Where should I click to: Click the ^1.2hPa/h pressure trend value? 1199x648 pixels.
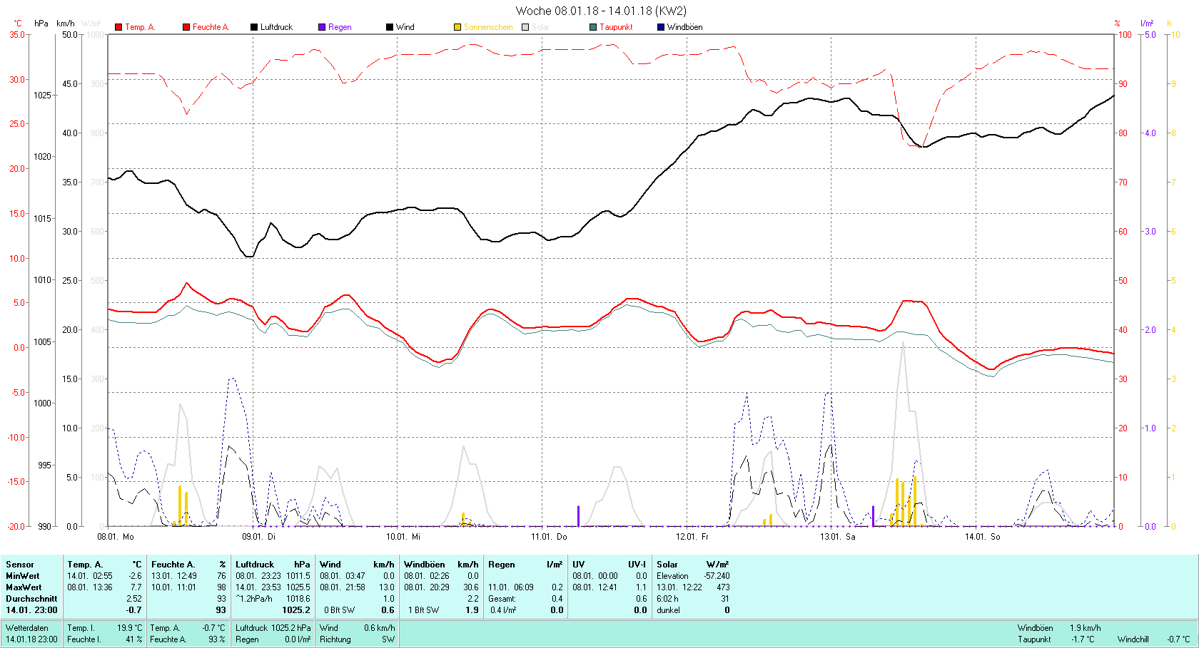(x=254, y=599)
